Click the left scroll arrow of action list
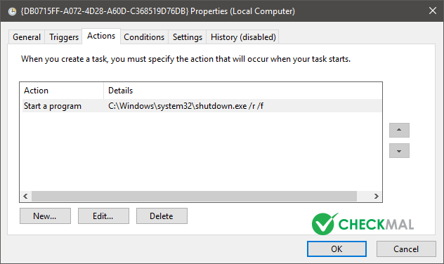This screenshot has width=444, height=264. (x=26, y=196)
